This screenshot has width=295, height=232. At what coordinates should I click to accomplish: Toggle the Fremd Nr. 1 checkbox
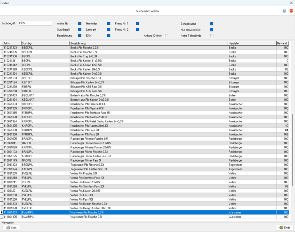click(x=138, y=24)
